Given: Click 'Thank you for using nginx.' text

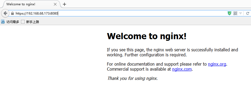Looking at the screenshot, I should [x=132, y=78].
